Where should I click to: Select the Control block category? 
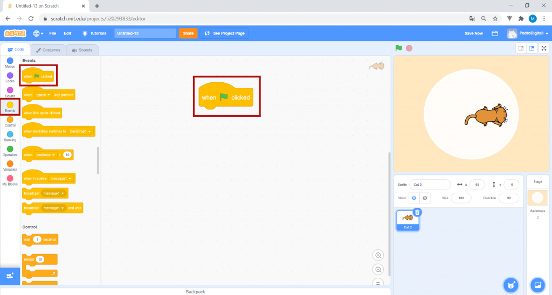pyautogui.click(x=10, y=122)
